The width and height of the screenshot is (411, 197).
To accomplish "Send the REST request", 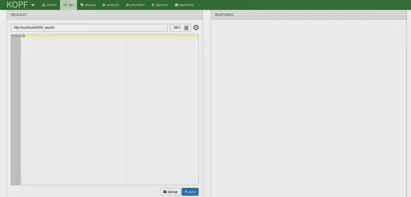I will pos(190,192).
